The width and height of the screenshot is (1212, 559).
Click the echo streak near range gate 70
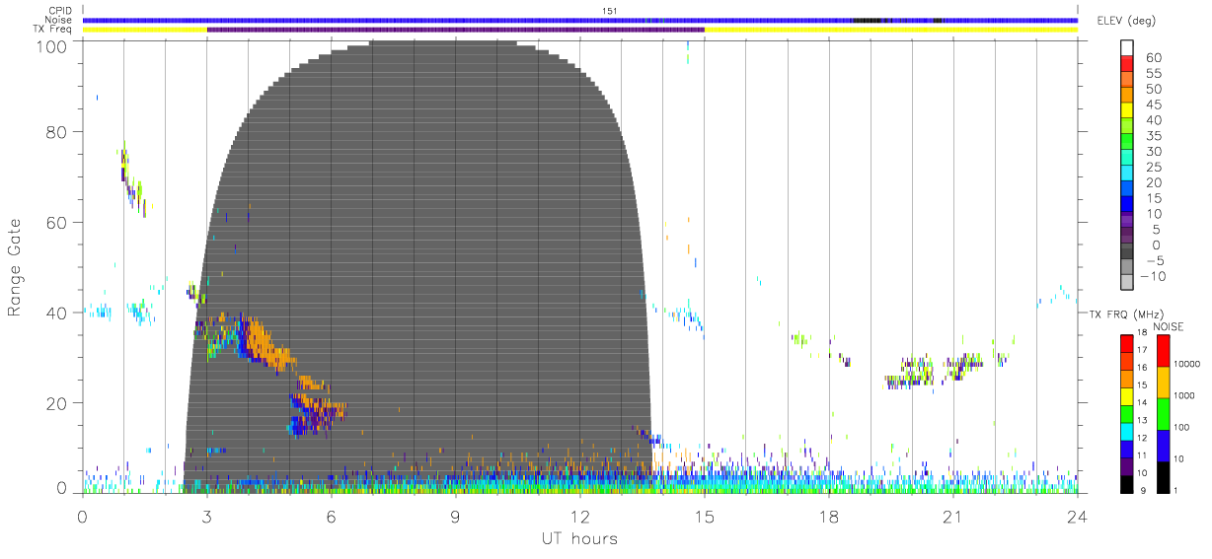132,177
